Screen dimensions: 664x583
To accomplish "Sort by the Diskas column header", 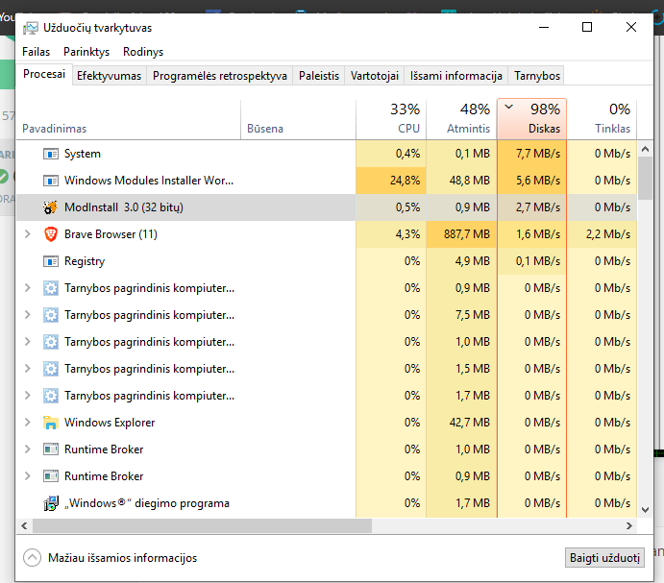I will (532, 119).
